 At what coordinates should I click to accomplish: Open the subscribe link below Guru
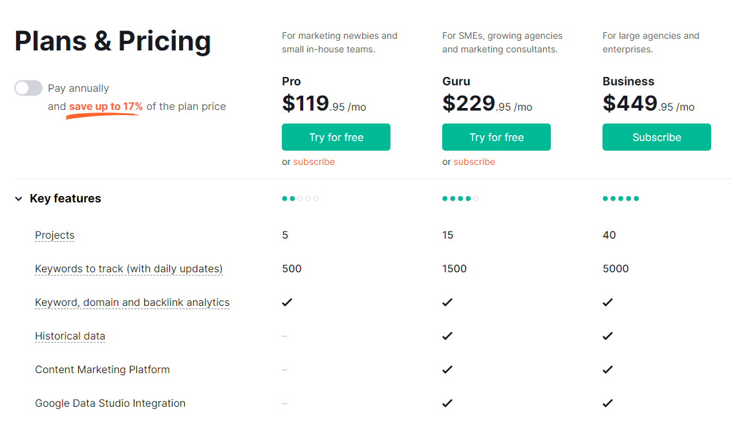474,161
